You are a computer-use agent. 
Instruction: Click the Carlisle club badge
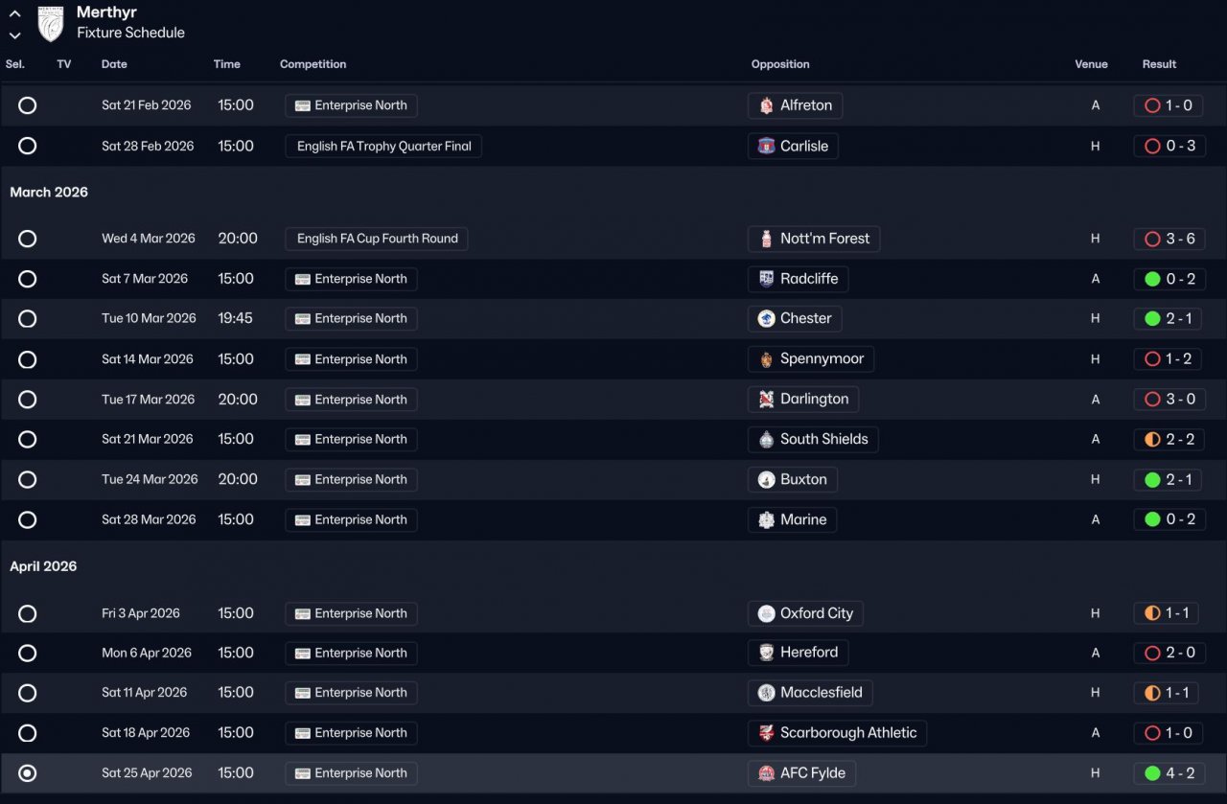pos(766,146)
